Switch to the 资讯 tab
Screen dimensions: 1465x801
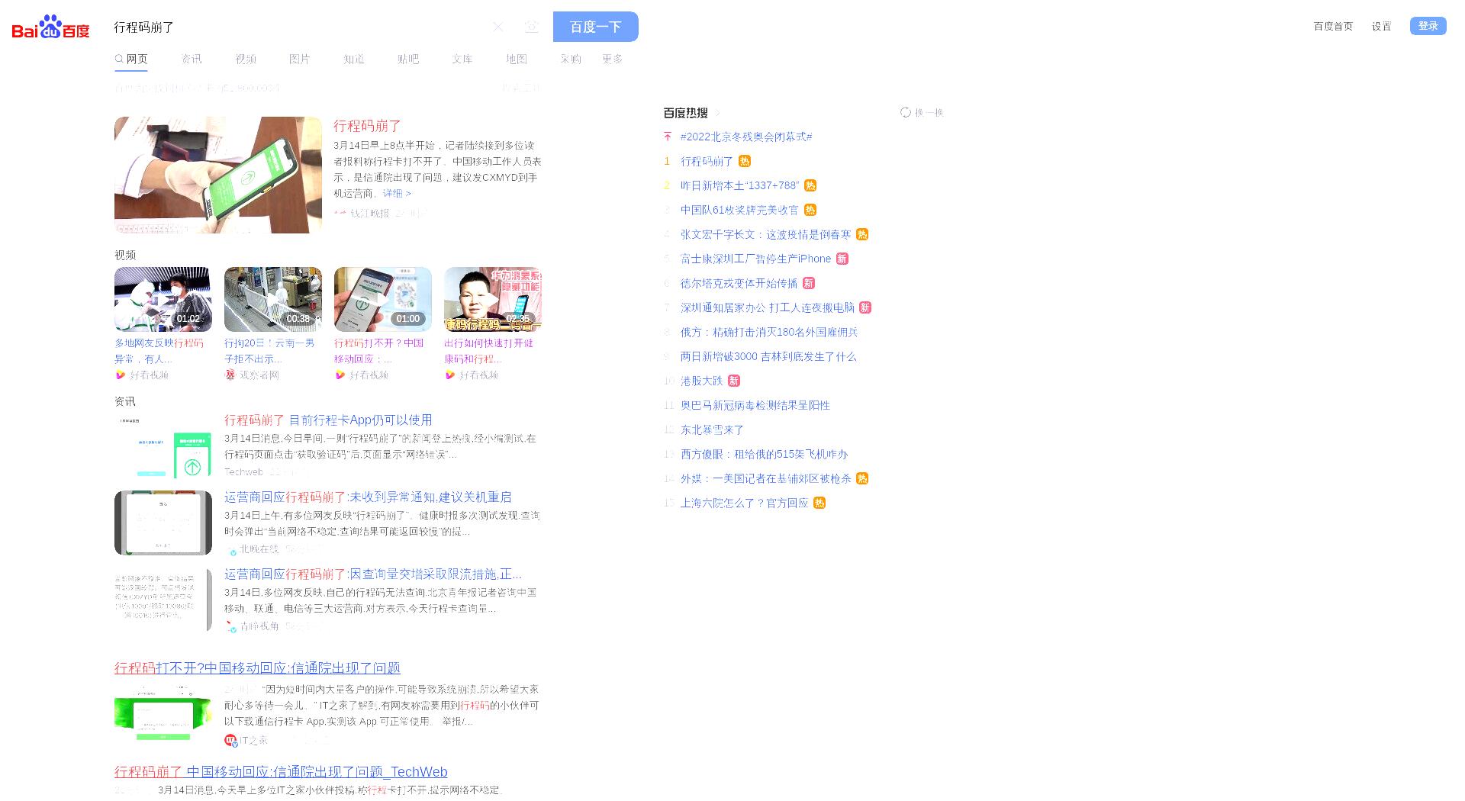pos(192,59)
